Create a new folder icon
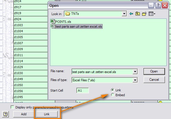This screenshot has height=119, width=171. (144, 14)
